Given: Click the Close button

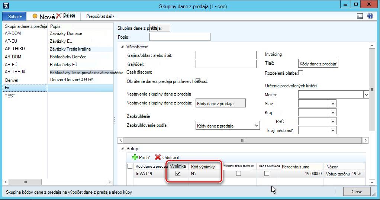Looking at the screenshot, I should tap(357, 192).
